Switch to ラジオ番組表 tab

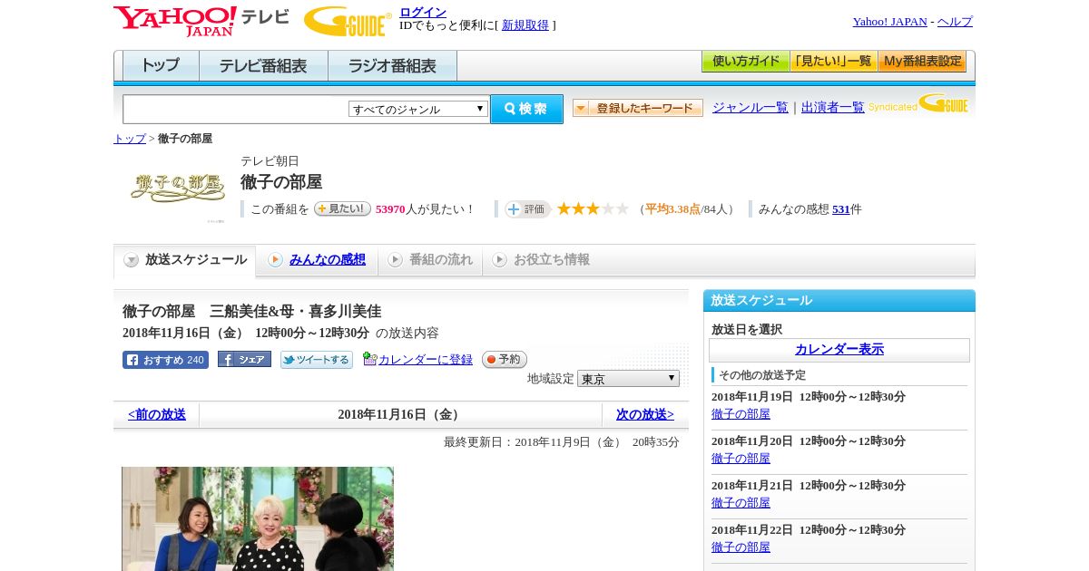[392, 66]
